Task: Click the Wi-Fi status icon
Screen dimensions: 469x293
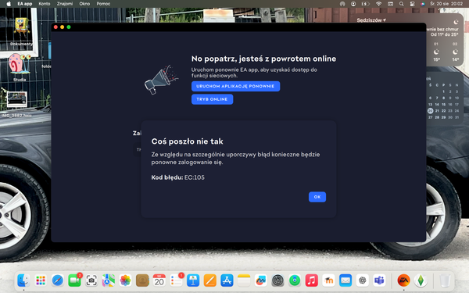Action: (x=378, y=4)
